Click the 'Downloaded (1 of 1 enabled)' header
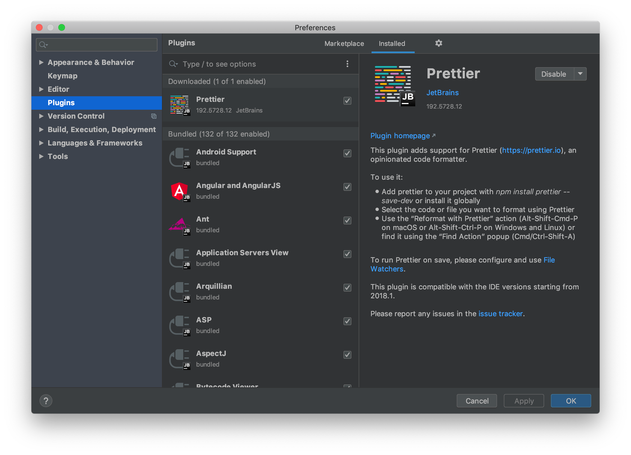631x455 pixels. pos(261,81)
